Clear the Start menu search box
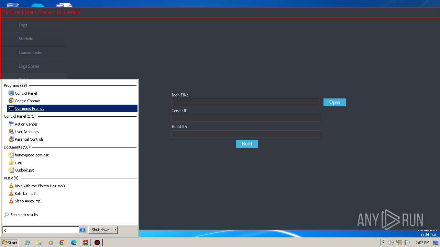Screen dimensions: 440x247 [x=82, y=230]
